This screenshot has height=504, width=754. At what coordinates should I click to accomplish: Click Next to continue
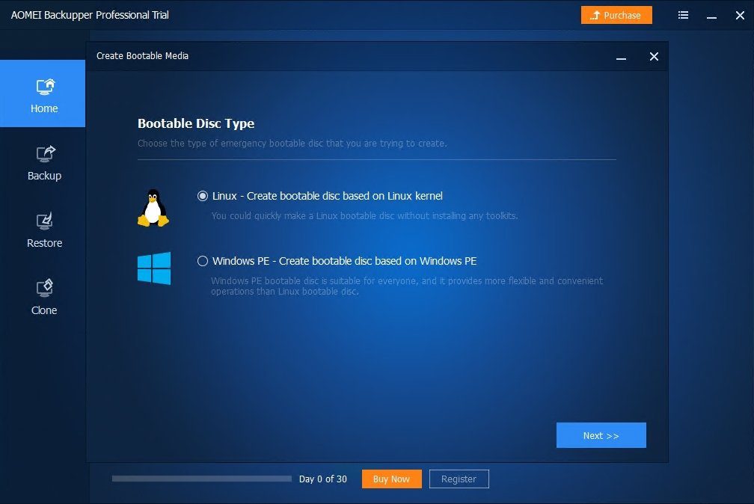[601, 435]
